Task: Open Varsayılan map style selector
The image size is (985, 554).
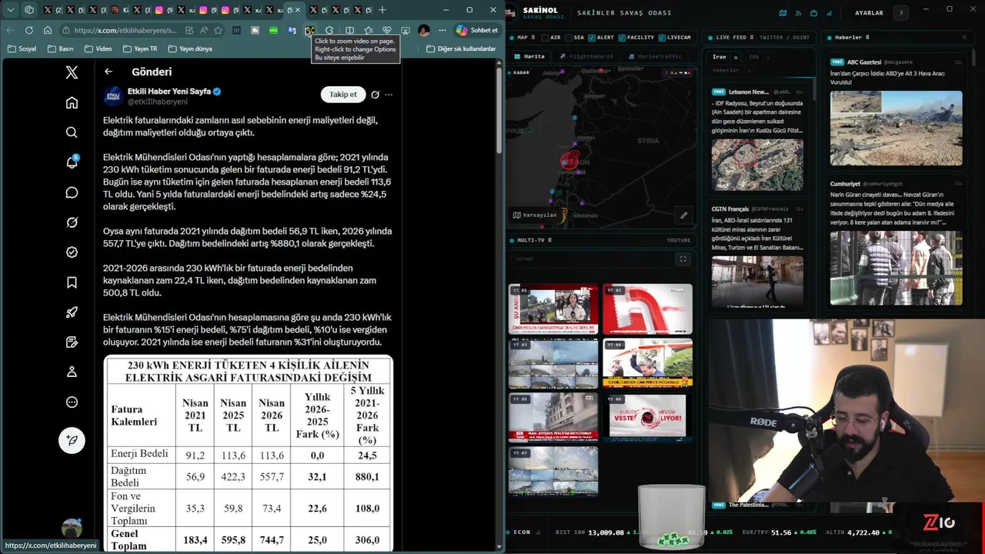Action: [x=534, y=215]
